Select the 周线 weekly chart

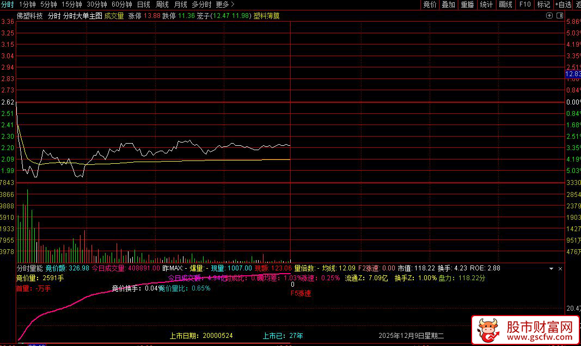pos(162,4)
